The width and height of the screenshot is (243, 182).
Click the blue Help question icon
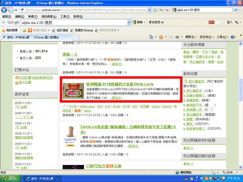232,37
